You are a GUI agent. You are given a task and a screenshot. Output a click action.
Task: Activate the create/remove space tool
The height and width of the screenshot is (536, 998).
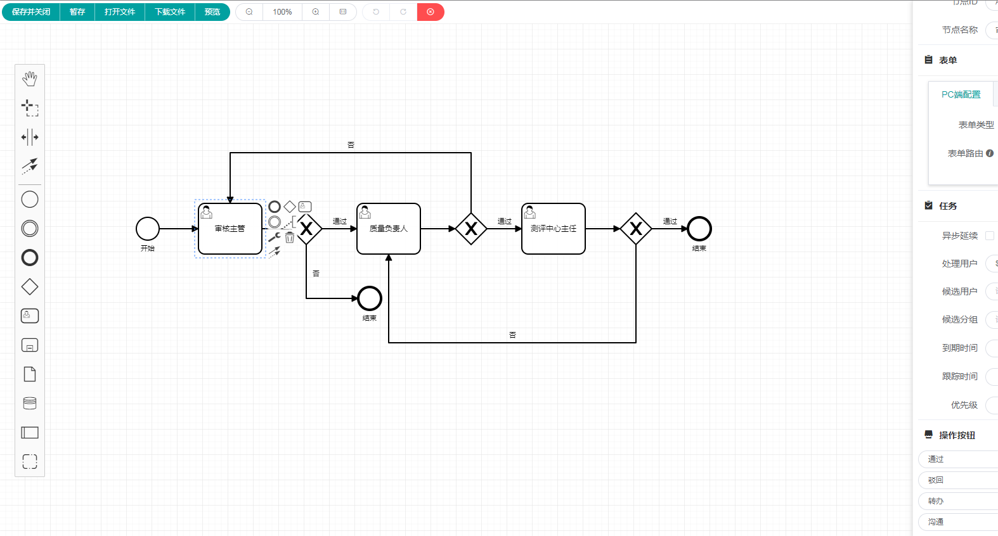(x=30, y=137)
